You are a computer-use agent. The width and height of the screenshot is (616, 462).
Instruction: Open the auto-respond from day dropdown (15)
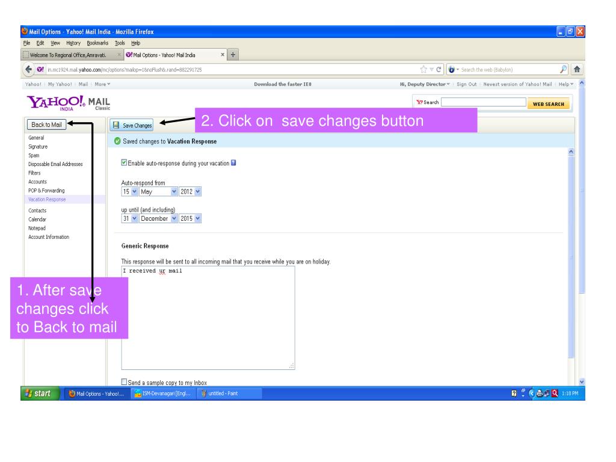pos(130,191)
